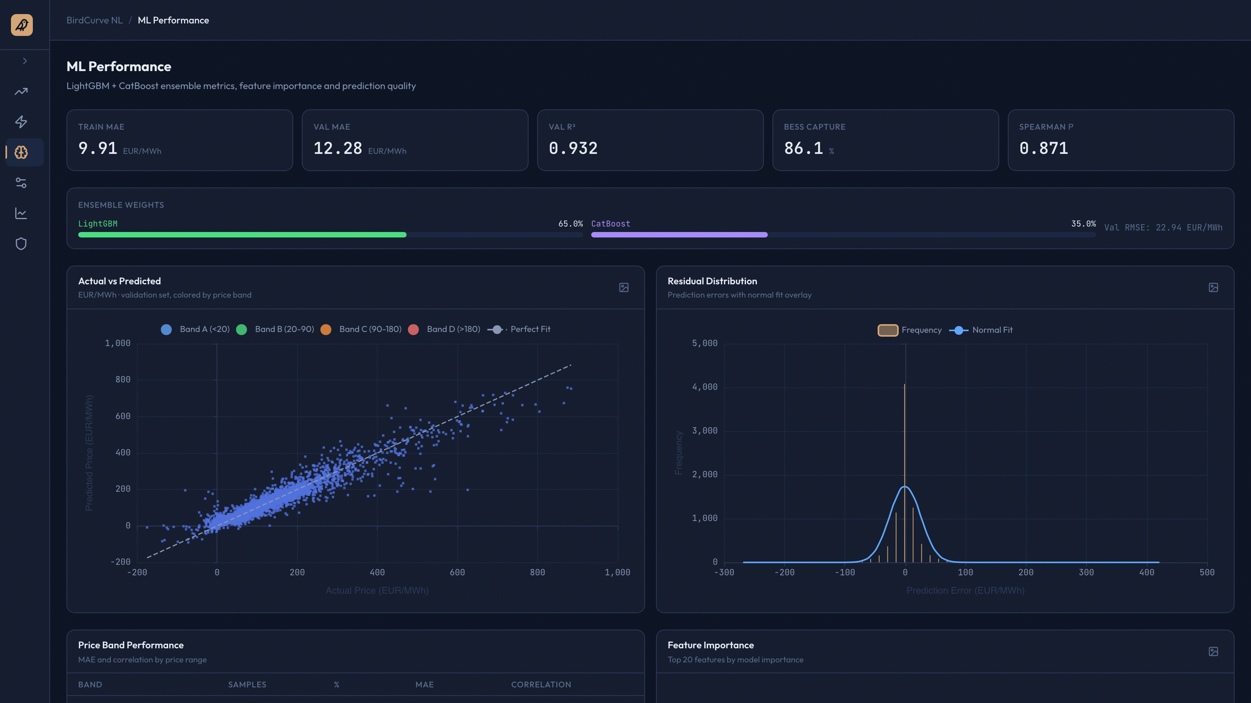
Task: Toggle Band D (>180) legend series
Action: 444,329
